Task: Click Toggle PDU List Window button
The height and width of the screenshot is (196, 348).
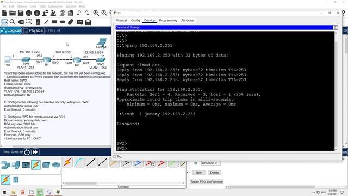Action: tap(207, 182)
